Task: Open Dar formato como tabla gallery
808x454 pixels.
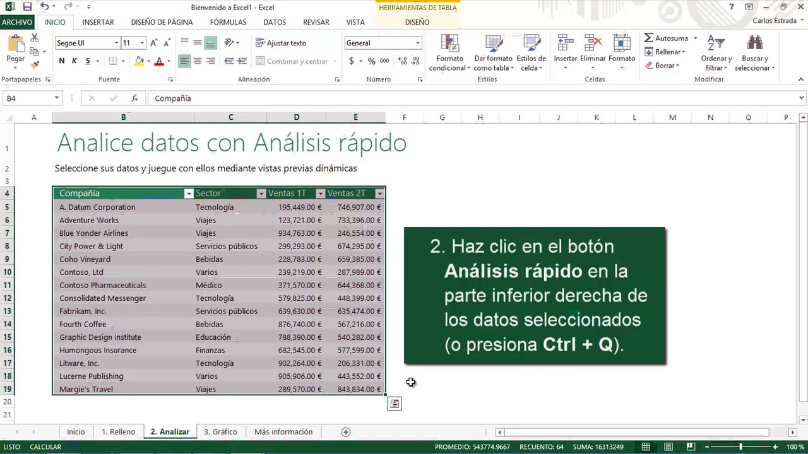Action: tap(493, 54)
